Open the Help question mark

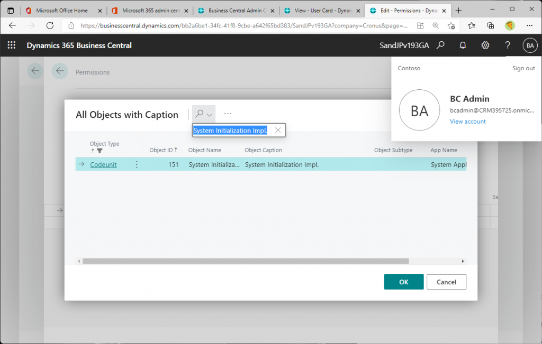508,45
